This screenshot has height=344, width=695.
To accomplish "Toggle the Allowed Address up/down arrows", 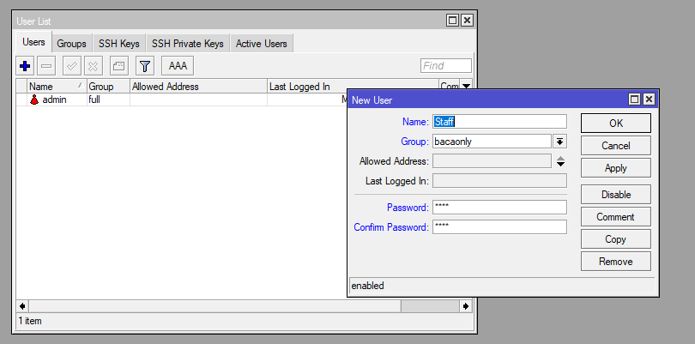I will pos(560,161).
